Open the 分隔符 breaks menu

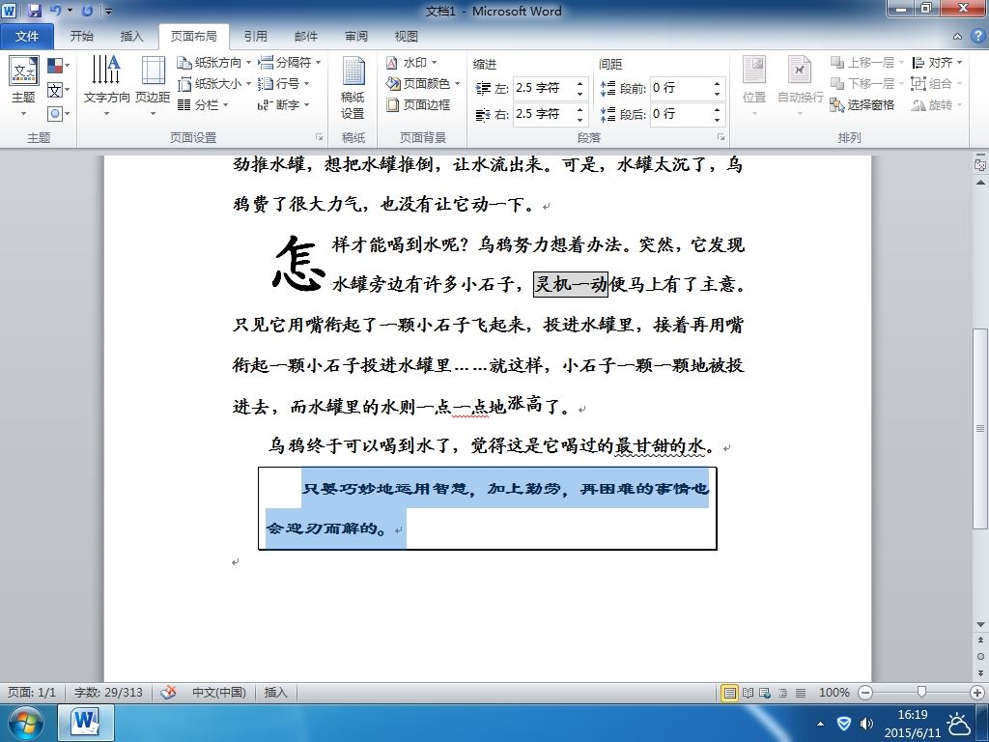tap(290, 63)
